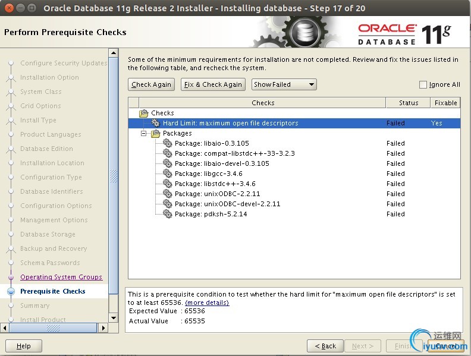Open the Help button
The height and width of the screenshot is (356, 471).
point(24,346)
